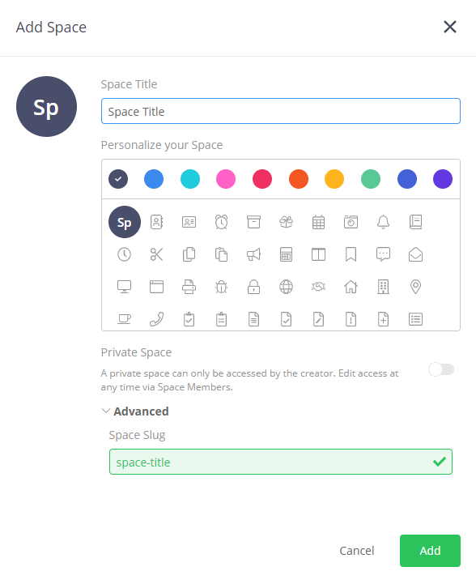Choose the map pin location icon
Image resolution: width=476 pixels, height=584 pixels.
click(416, 287)
